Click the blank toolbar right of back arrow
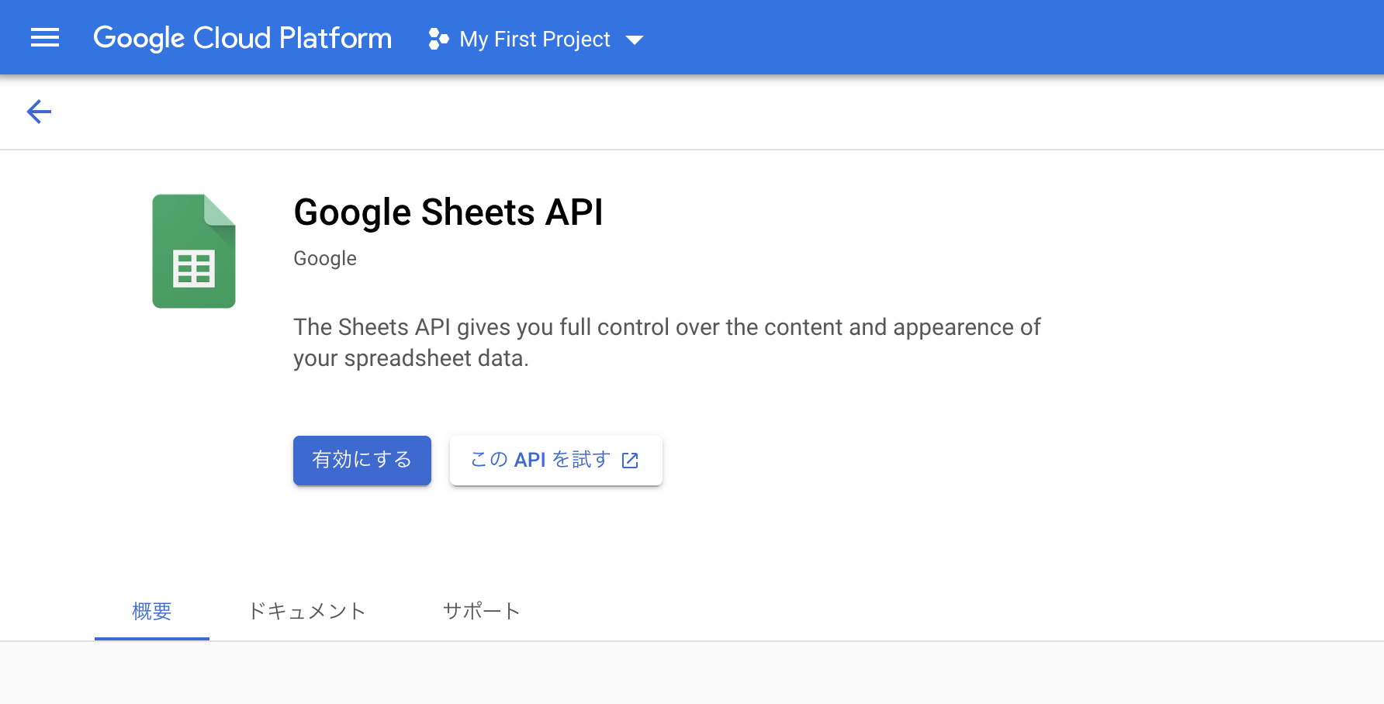1384x704 pixels. [x=698, y=112]
